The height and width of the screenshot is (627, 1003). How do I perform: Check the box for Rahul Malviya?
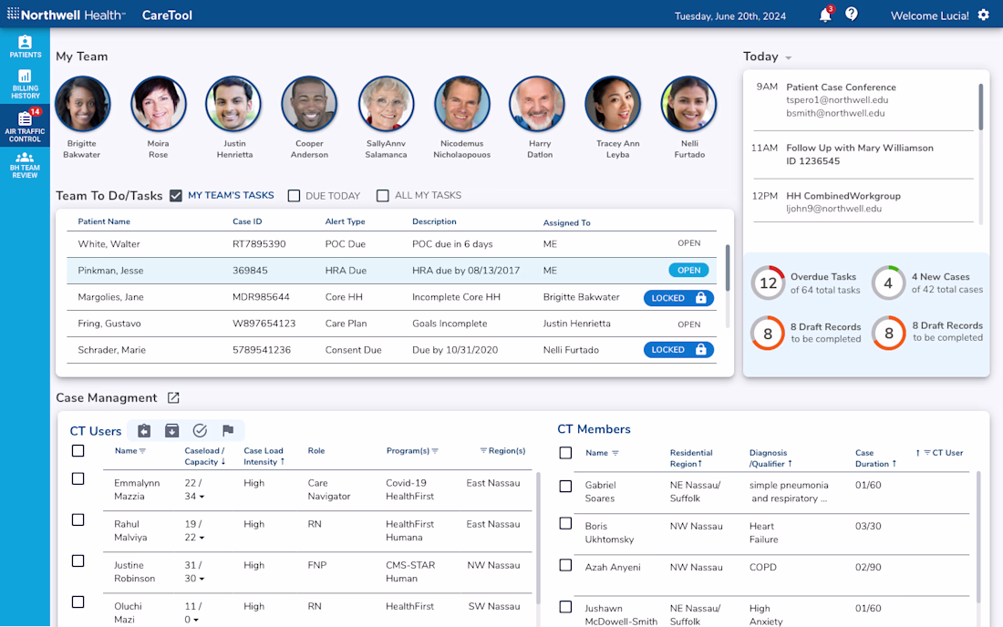pos(78,519)
